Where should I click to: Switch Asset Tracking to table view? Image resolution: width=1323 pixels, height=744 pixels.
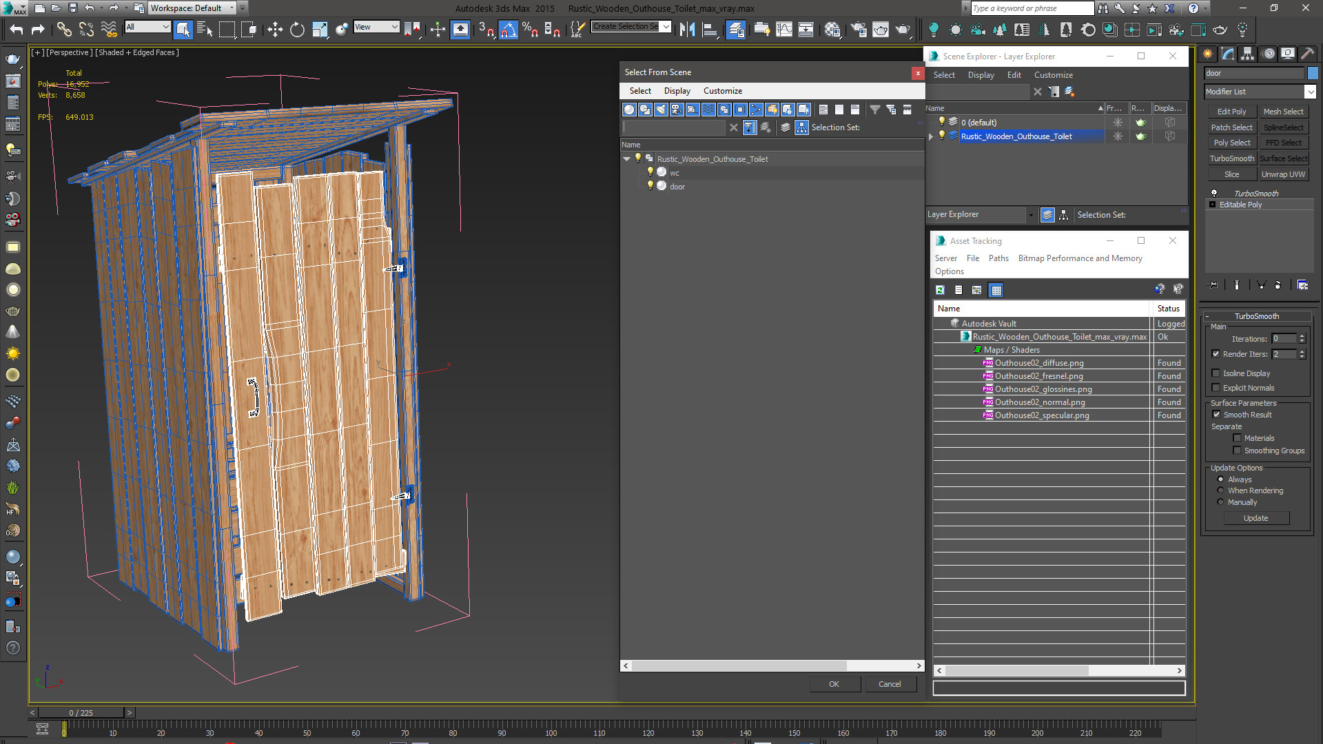pyautogui.click(x=996, y=290)
